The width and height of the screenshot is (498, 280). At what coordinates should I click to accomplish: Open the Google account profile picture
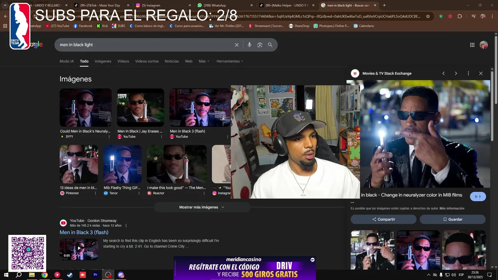tap(484, 45)
